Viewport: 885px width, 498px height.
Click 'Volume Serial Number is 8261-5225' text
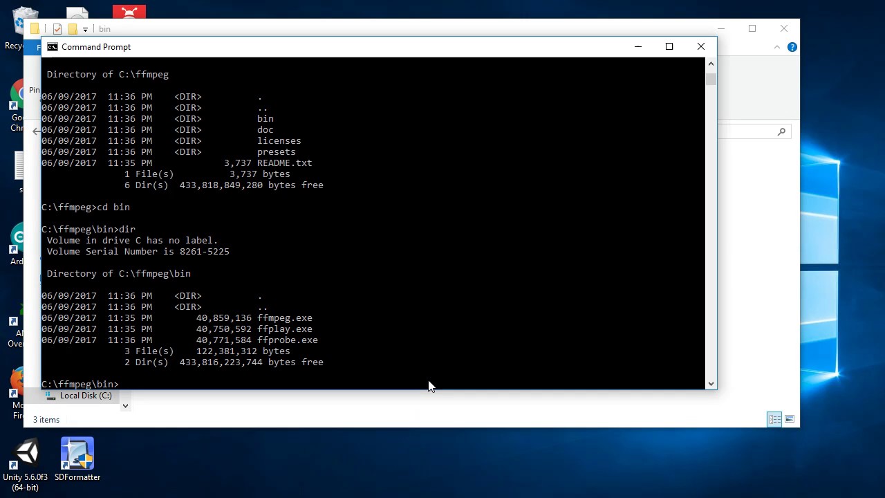pos(138,252)
